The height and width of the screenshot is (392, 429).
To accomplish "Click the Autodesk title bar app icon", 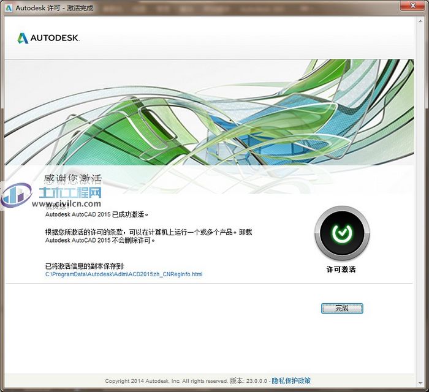I will (x=9, y=8).
